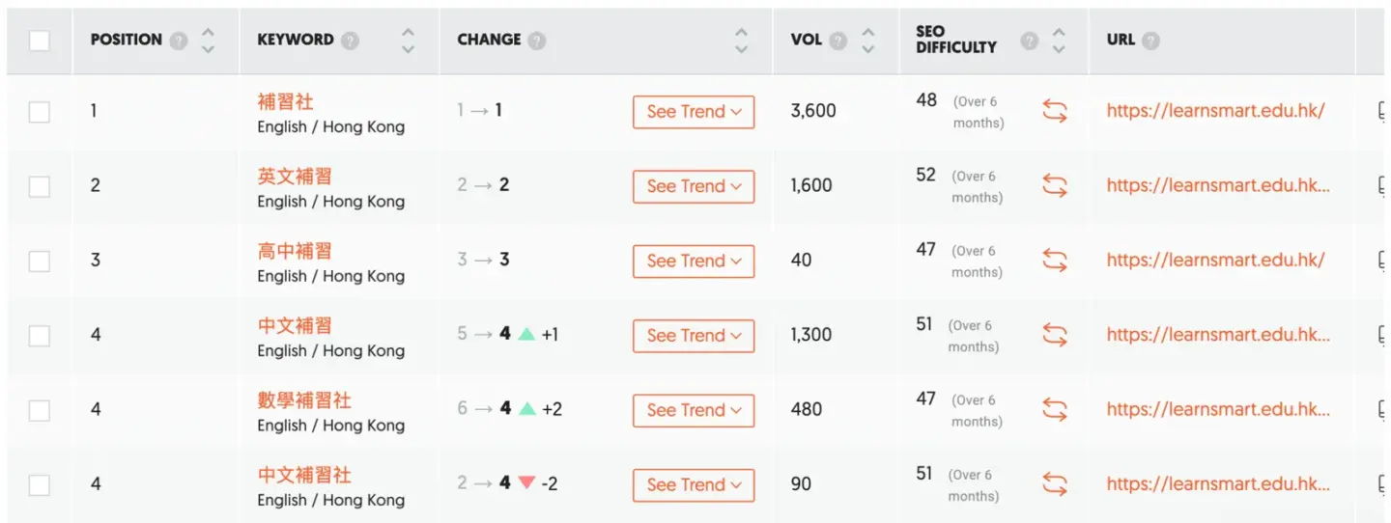
Task: Sort by VOL column arrows
Action: (868, 41)
